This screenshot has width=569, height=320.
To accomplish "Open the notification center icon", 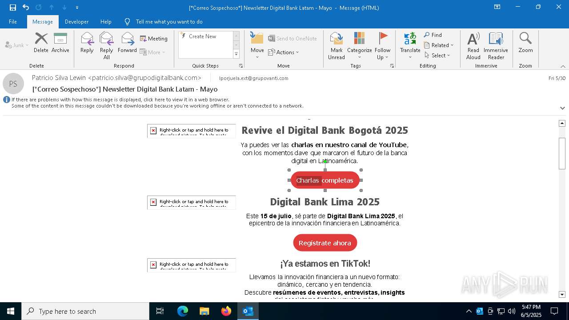I will (554, 311).
